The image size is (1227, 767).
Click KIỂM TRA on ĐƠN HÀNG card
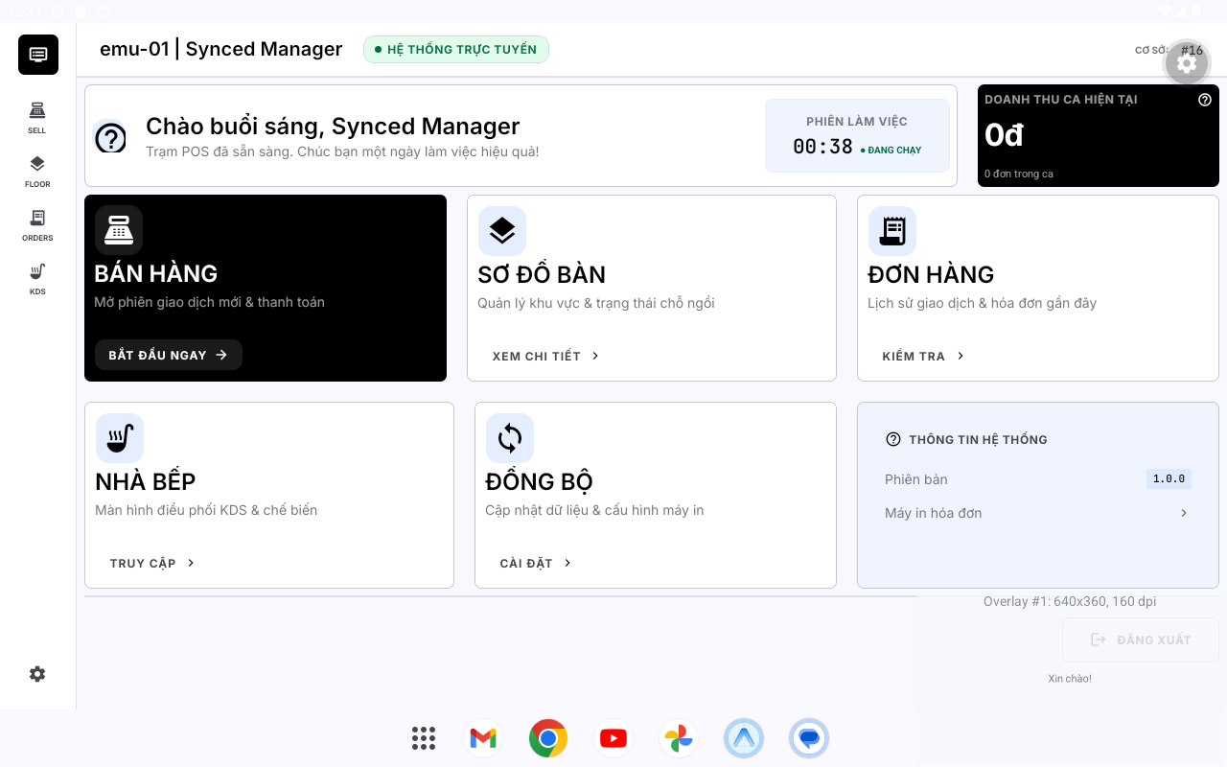pyautogui.click(x=923, y=356)
